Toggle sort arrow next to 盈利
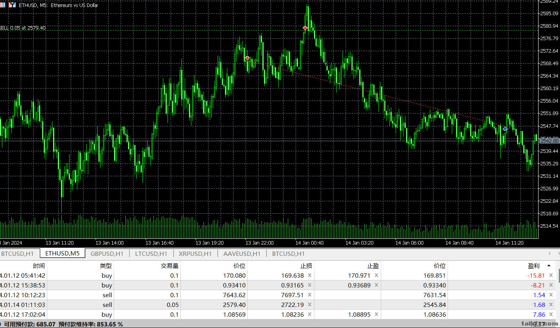Image resolution: width=560 pixels, height=328 pixels. click(x=549, y=266)
